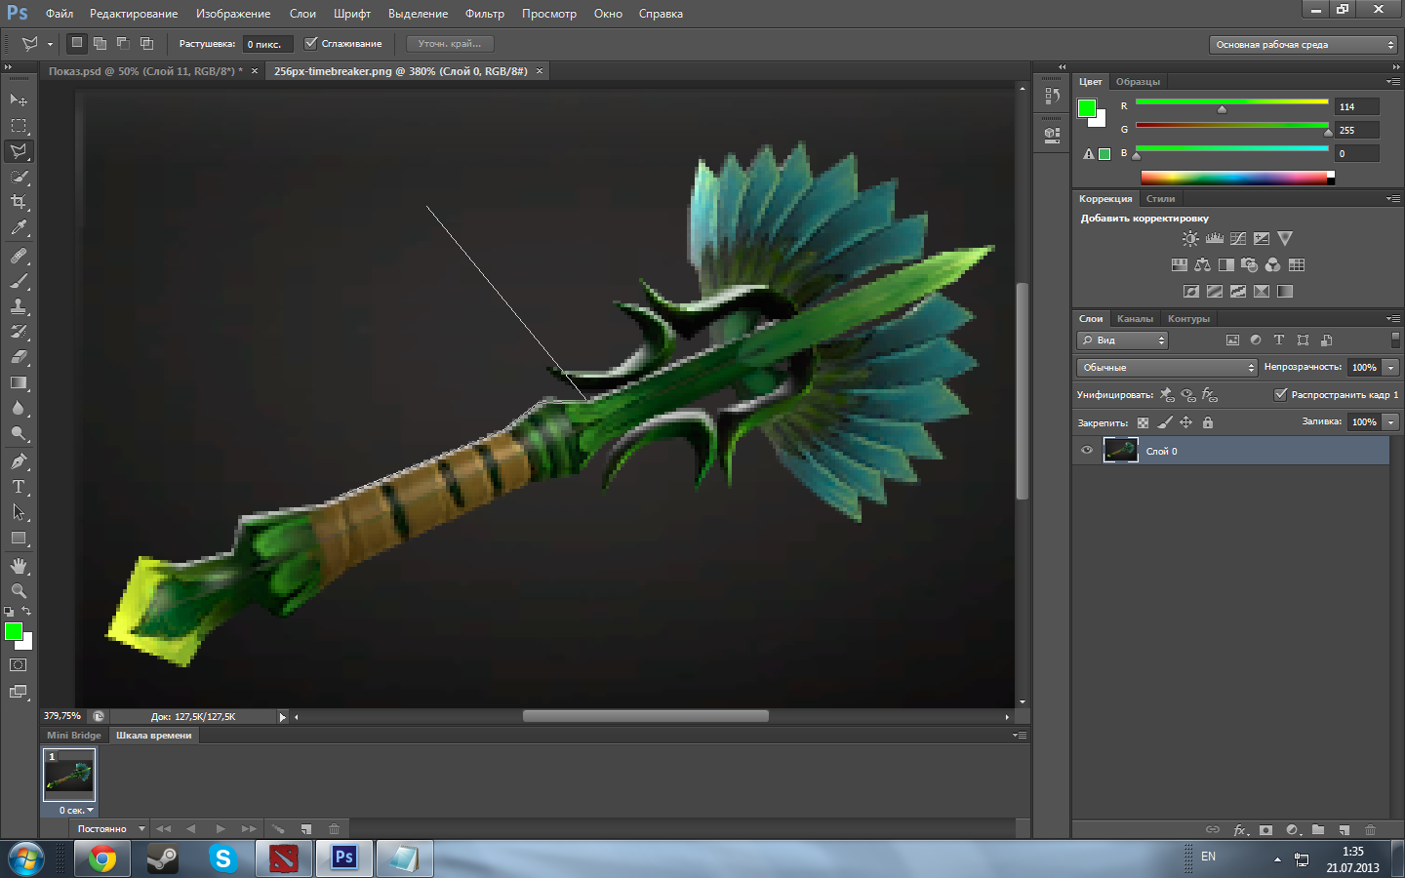
Task: Open the Layers panel flyout menu
Action: (1392, 319)
